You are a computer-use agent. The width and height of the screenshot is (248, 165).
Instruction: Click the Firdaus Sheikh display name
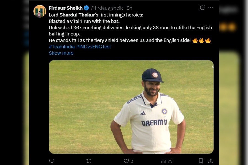click(66, 8)
